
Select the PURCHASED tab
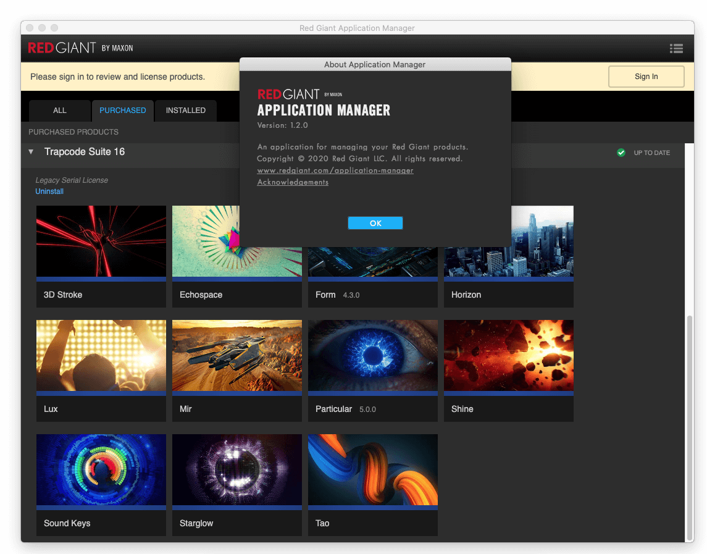point(123,110)
